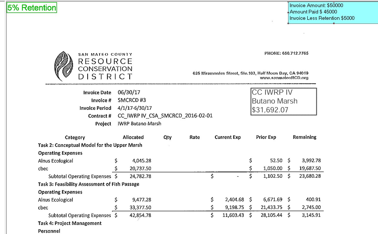Click the "Remaining" column header
The height and width of the screenshot is (234, 378).
click(305, 137)
